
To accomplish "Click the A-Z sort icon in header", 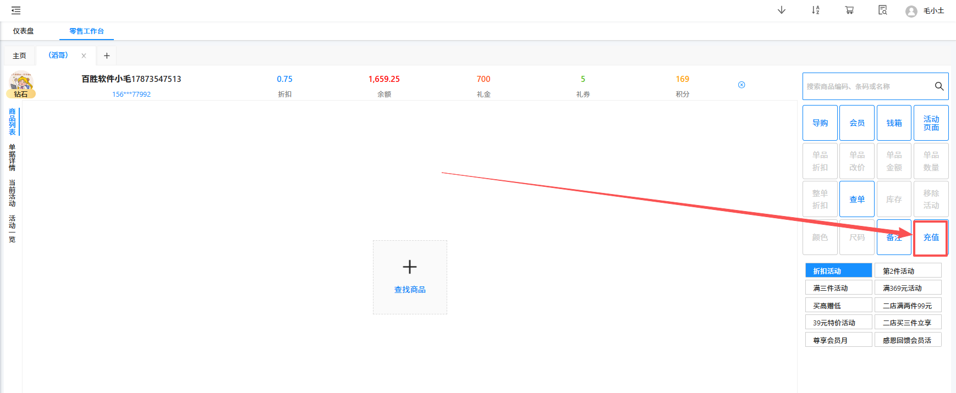I will [x=815, y=10].
